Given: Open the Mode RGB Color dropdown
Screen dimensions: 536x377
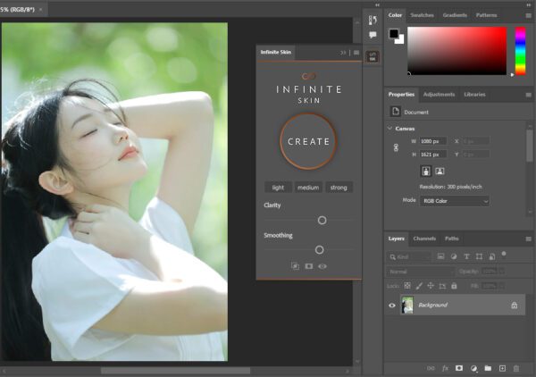Looking at the screenshot, I should click(455, 201).
